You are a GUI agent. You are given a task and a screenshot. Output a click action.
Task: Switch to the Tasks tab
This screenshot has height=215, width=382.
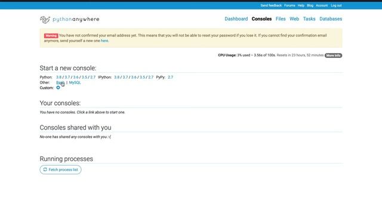pos(309,19)
